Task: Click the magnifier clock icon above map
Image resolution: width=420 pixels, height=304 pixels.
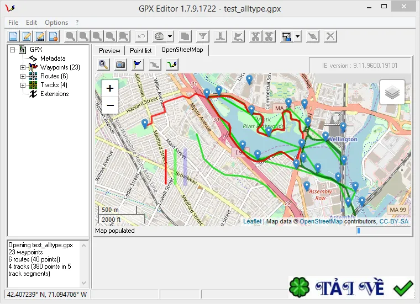Action: coord(103,64)
